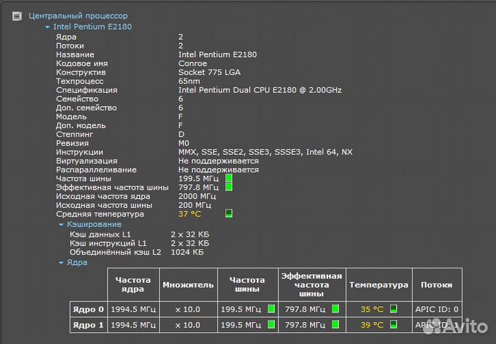Screen dimensions: 496x344
Task: Click Ядро 0 temperature graph icon
Action: tap(393, 309)
